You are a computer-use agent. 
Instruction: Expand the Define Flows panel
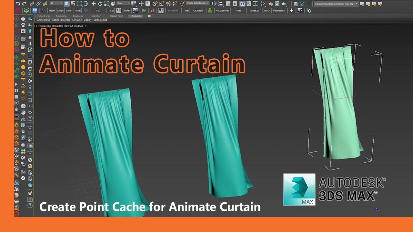pyautogui.click(x=43, y=20)
